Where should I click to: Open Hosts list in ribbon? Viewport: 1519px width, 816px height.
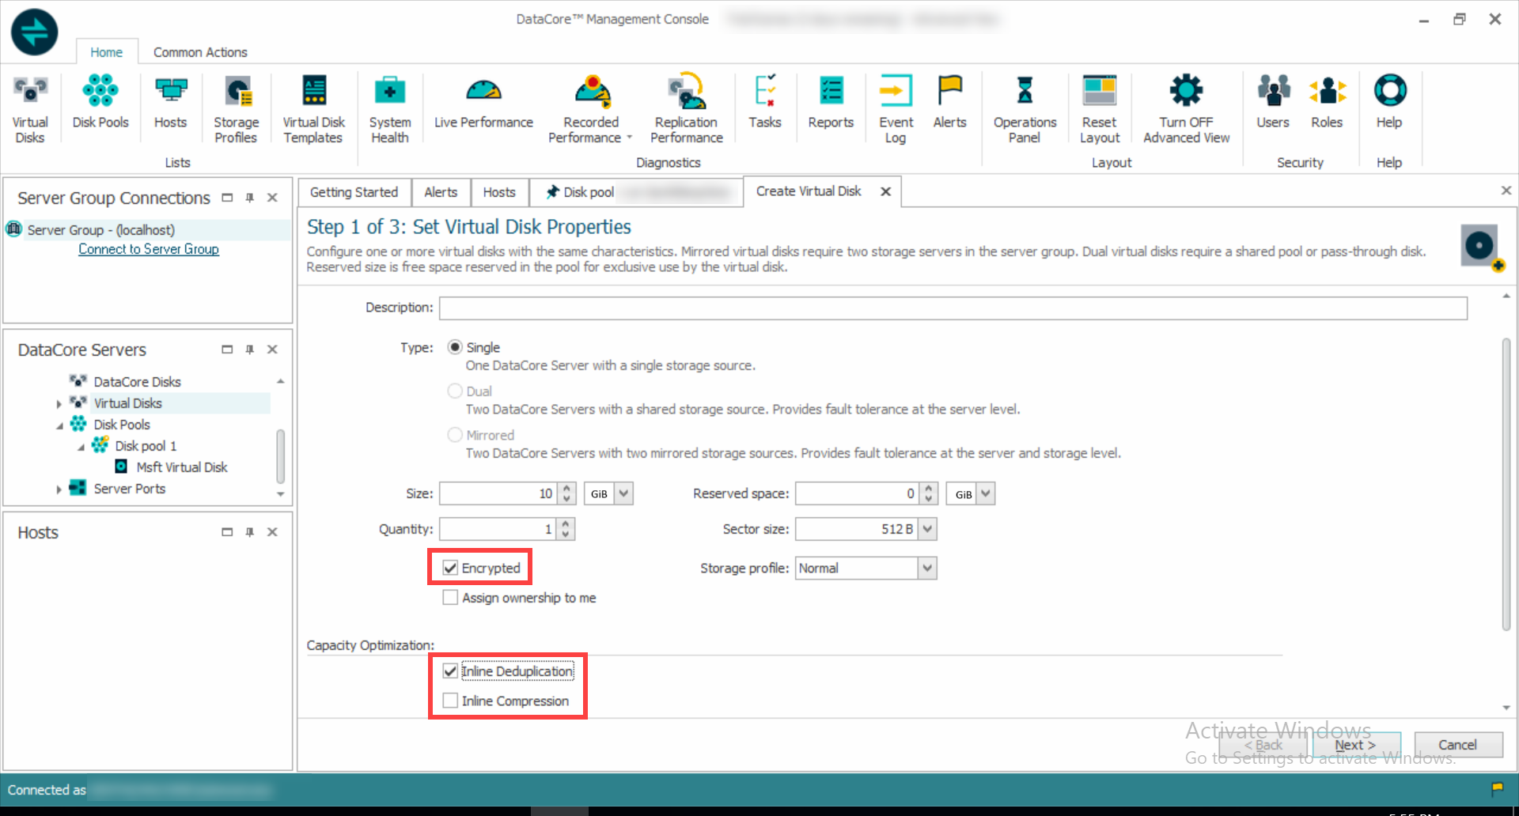(x=170, y=101)
